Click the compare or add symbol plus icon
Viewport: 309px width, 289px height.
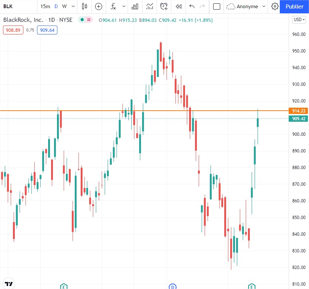98,7
